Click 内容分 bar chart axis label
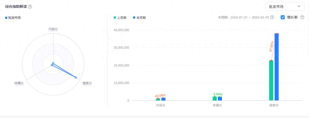 [161, 105]
